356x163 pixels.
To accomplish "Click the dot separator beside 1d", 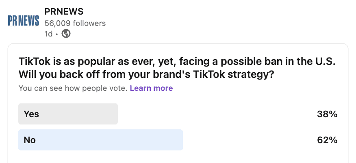I will 57,34.
